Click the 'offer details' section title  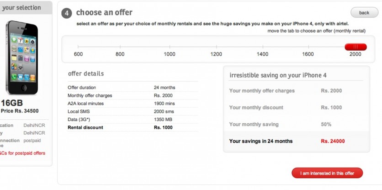pyautogui.click(x=86, y=74)
